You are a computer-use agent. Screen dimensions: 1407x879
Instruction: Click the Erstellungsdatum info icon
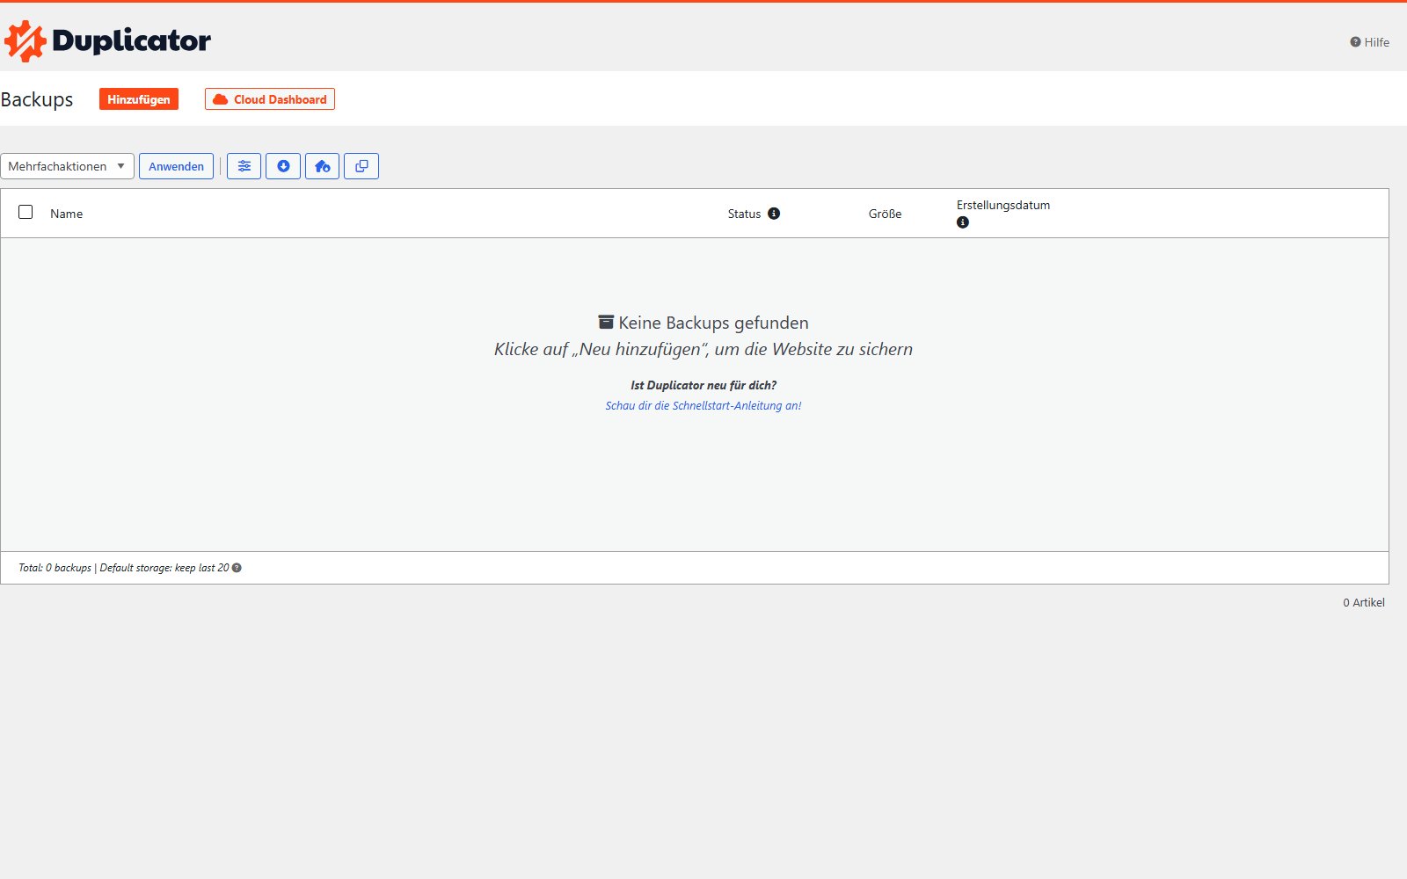[963, 222]
